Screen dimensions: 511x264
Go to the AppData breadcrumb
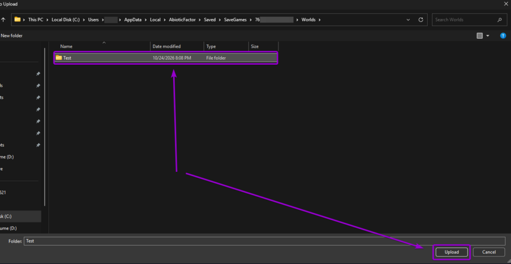133,19
